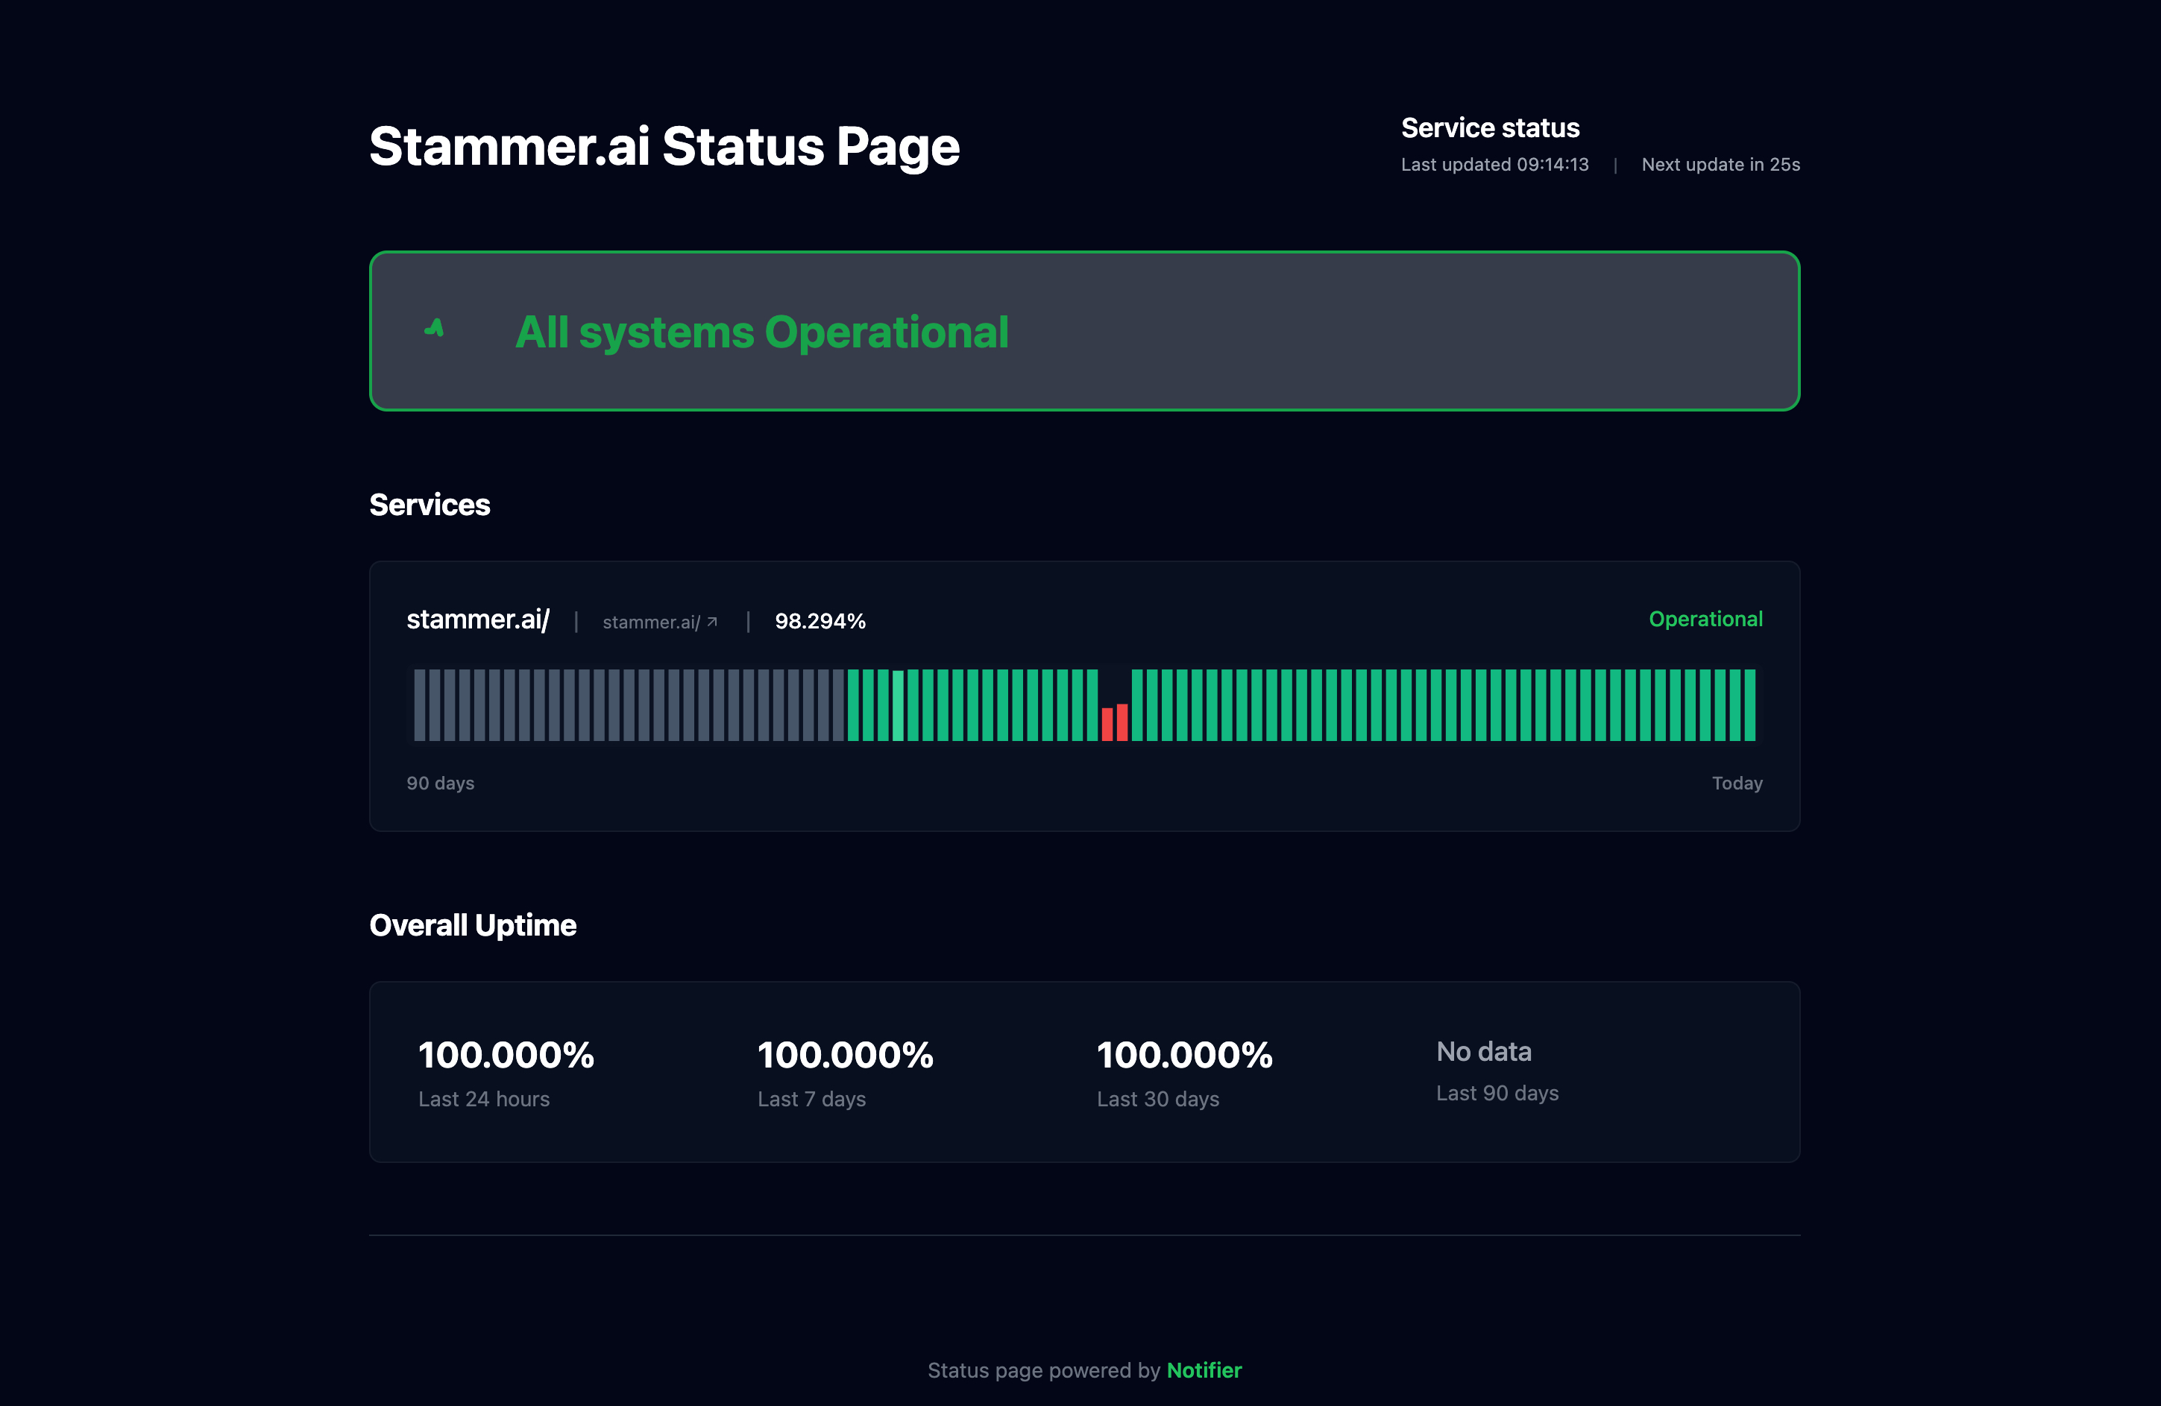This screenshot has width=2161, height=1406.
Task: Click the shorter left red downtime bar
Action: [x=1107, y=725]
